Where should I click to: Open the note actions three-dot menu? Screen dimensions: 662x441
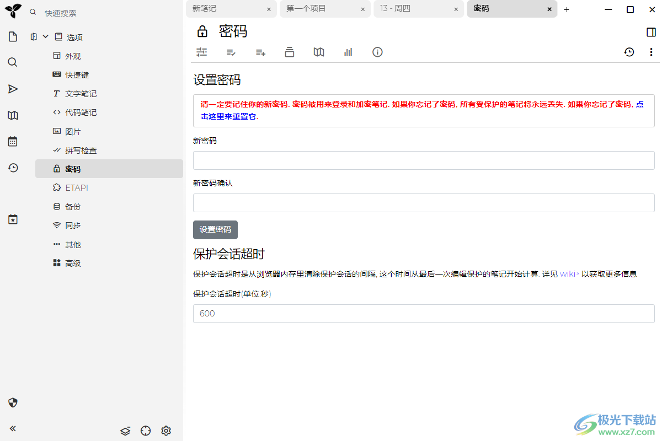click(x=651, y=52)
